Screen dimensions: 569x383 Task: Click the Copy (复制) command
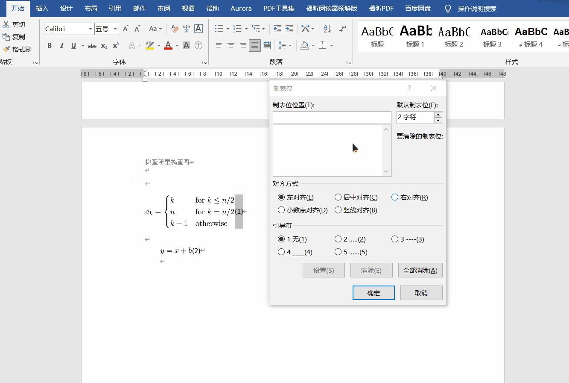coord(14,37)
